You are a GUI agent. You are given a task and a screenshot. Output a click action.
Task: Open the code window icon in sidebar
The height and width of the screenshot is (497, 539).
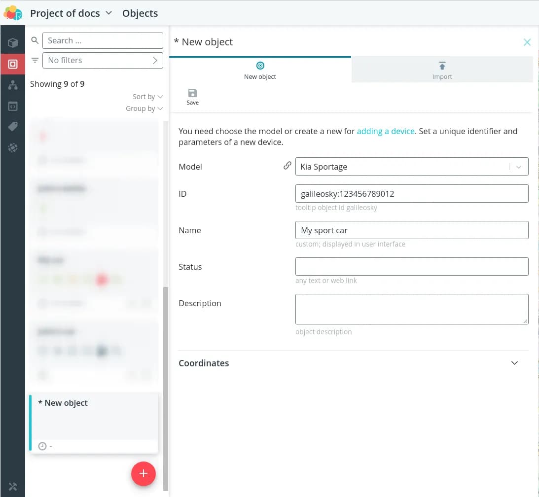coord(13,106)
